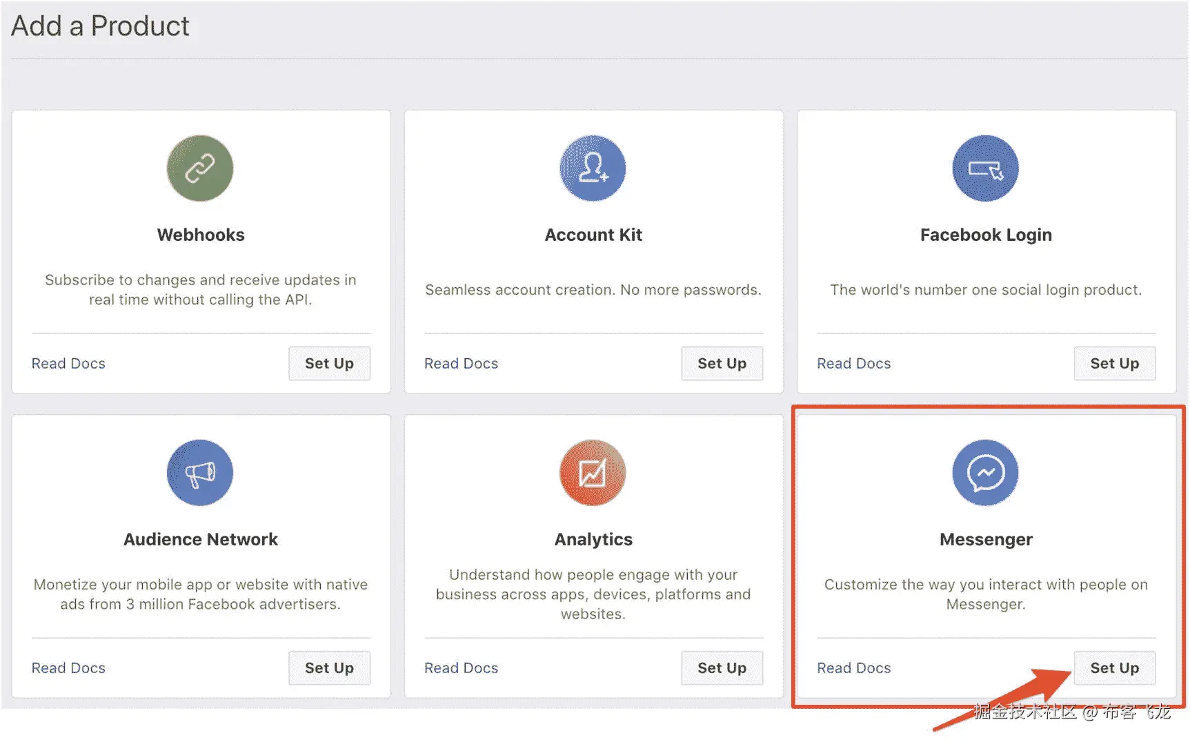Image resolution: width=1190 pixels, height=740 pixels.
Task: Open Read Docs for Webhooks
Action: click(68, 364)
